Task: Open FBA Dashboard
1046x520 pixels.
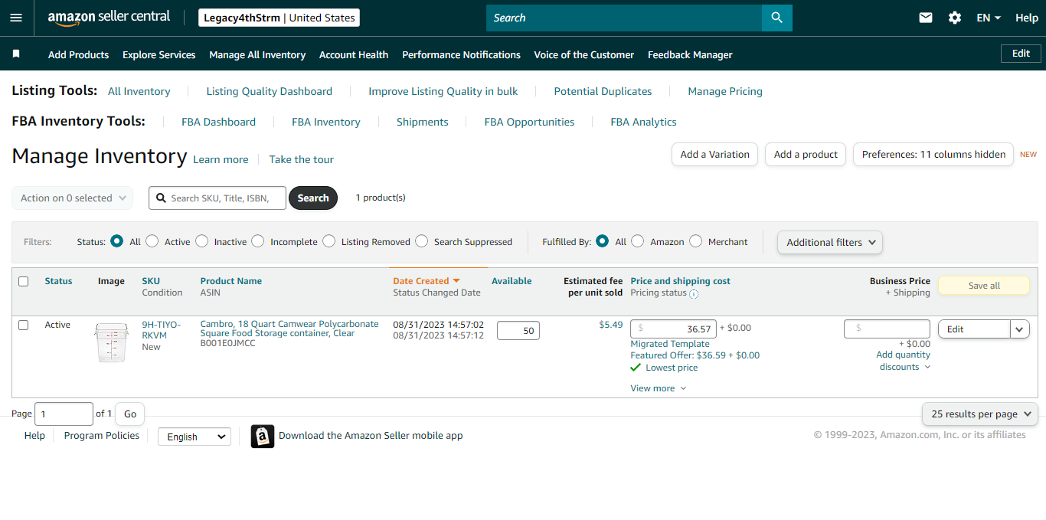Action: [x=218, y=122]
